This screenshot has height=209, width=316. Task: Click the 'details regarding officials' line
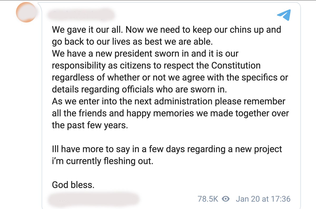[139, 89]
